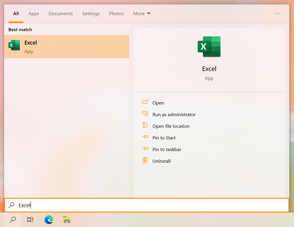Choose Run as administrator
This screenshot has width=294, height=227.
[x=174, y=115]
